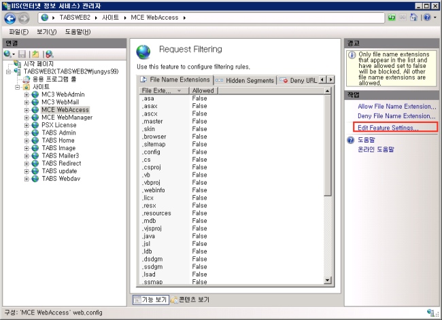Sort by the File Extension column header
This screenshot has height=320, width=442.
[x=164, y=91]
